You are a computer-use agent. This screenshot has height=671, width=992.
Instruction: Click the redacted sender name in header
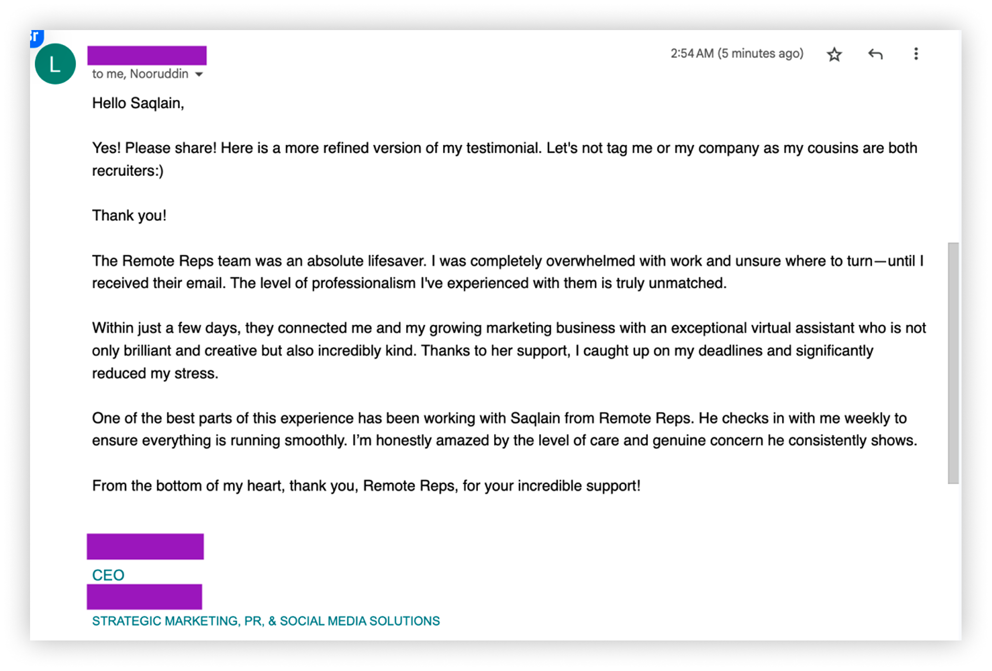[x=147, y=55]
